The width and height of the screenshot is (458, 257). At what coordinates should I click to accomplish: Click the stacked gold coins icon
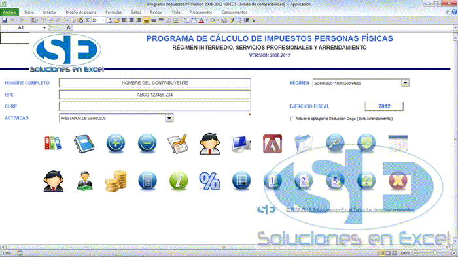(x=116, y=181)
